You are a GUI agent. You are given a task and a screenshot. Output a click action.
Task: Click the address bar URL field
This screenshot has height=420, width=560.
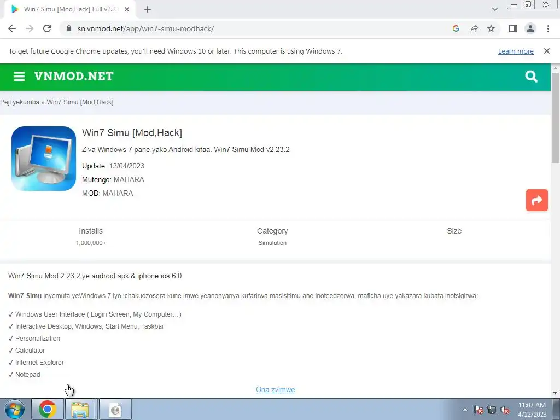coord(257,28)
